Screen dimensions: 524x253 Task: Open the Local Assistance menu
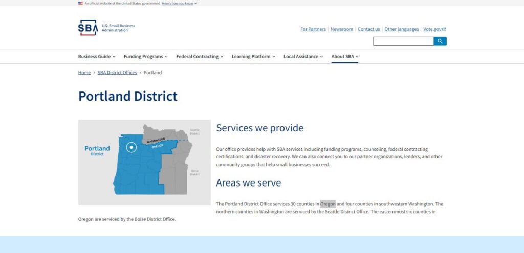click(303, 57)
